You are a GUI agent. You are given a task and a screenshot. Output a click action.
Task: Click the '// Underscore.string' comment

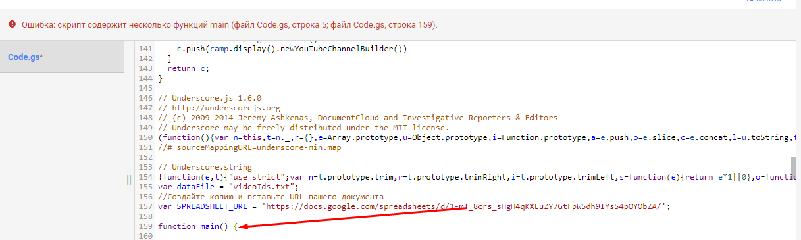point(205,167)
